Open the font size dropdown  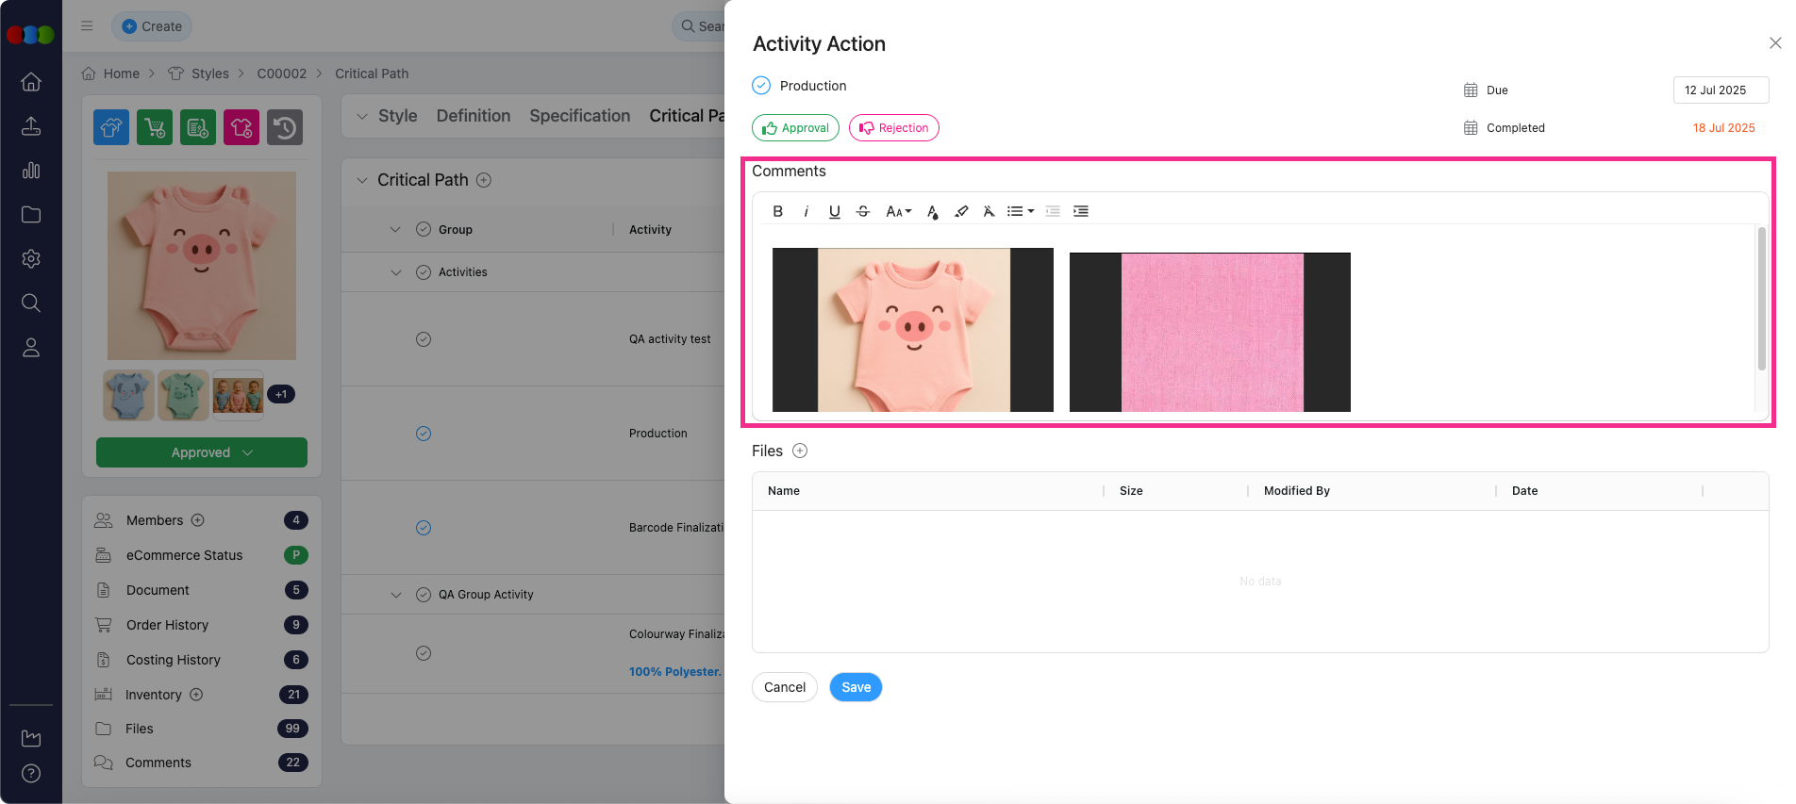click(x=898, y=211)
